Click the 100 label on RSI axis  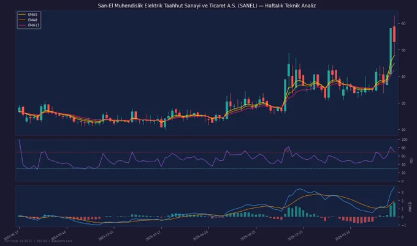coord(404,140)
